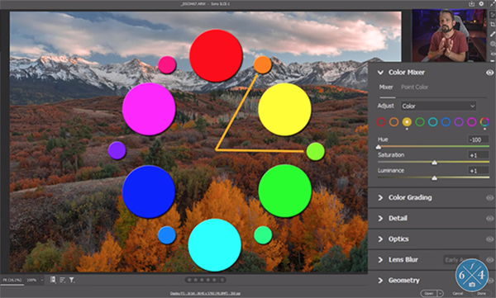Viewport: 496px width, 298px height.
Task: Toggle Color Grading visibility eye
Action: (x=489, y=198)
